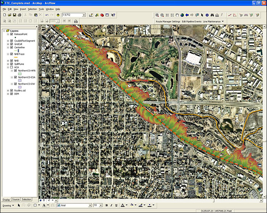Select the Select Features tool
The image size is (267, 213).
coord(197,15)
